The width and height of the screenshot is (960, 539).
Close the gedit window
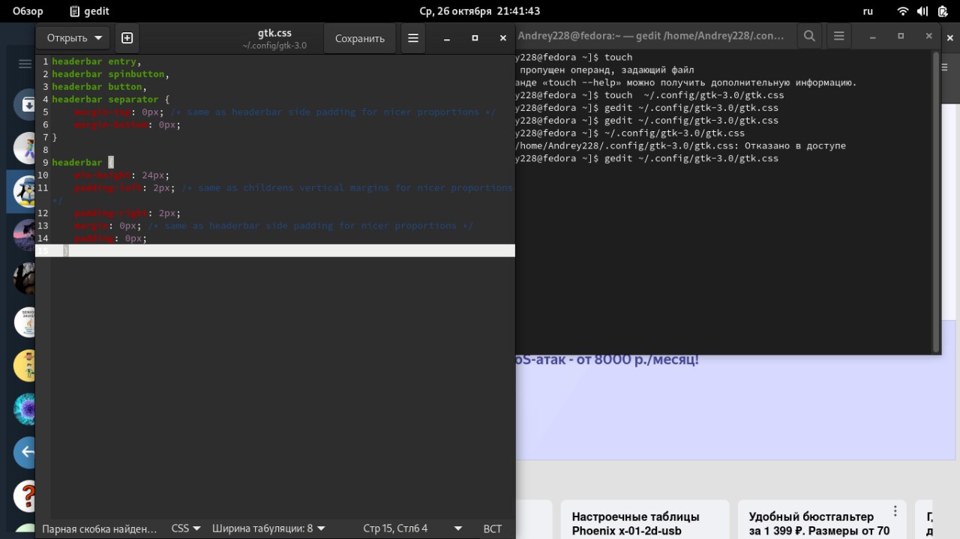[503, 38]
